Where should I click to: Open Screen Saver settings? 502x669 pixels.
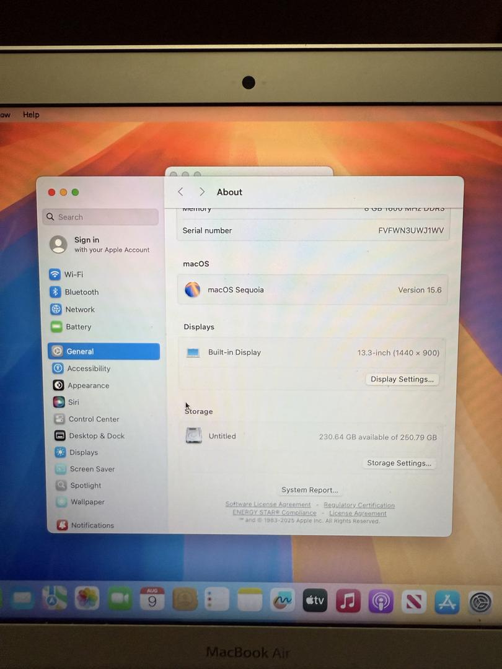click(x=86, y=469)
